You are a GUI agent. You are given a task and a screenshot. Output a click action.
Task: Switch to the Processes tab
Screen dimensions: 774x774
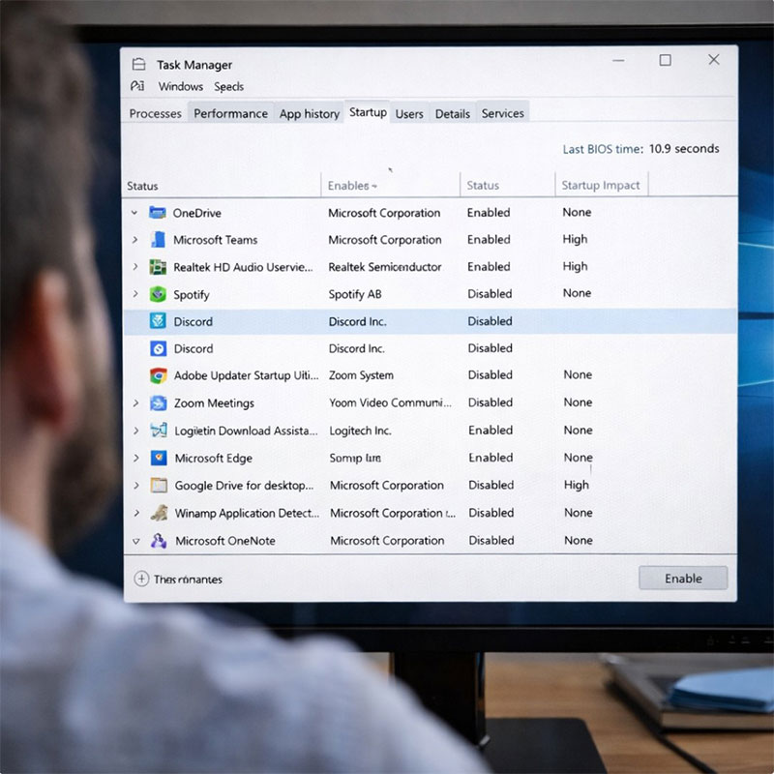155,113
